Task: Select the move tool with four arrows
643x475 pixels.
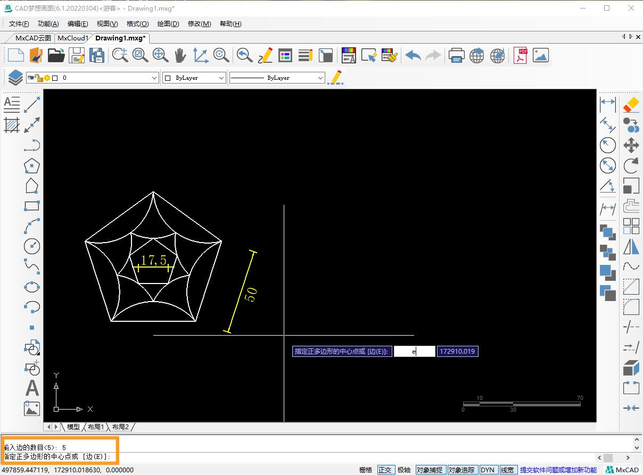Action: [x=631, y=145]
